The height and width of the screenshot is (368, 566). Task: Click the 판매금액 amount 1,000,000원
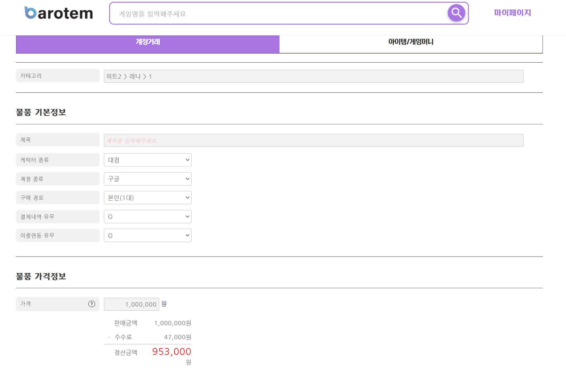tap(173, 323)
